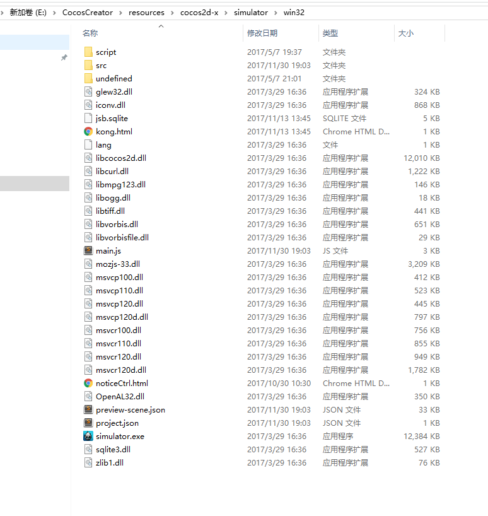Click the Chrome icon of noticeCtrl.html

(88, 383)
